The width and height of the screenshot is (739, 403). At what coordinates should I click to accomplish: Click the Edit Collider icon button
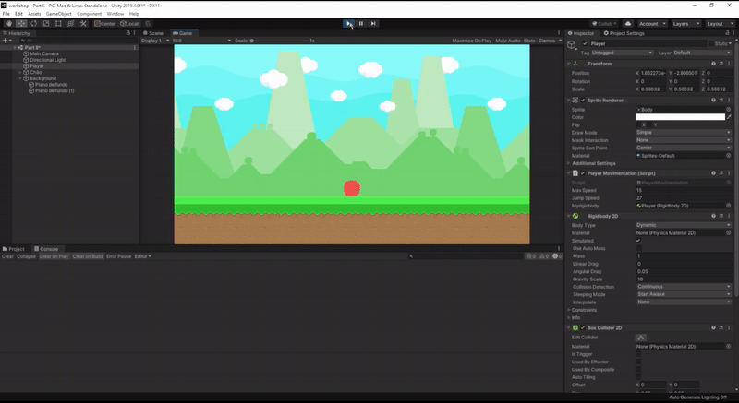(641, 338)
